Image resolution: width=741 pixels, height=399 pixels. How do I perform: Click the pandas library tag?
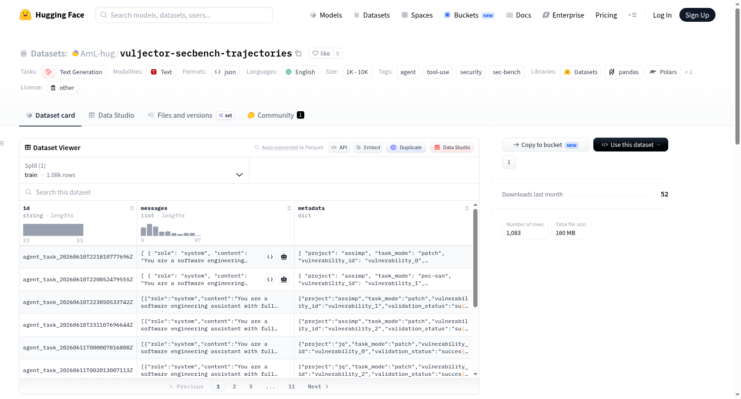(x=623, y=72)
